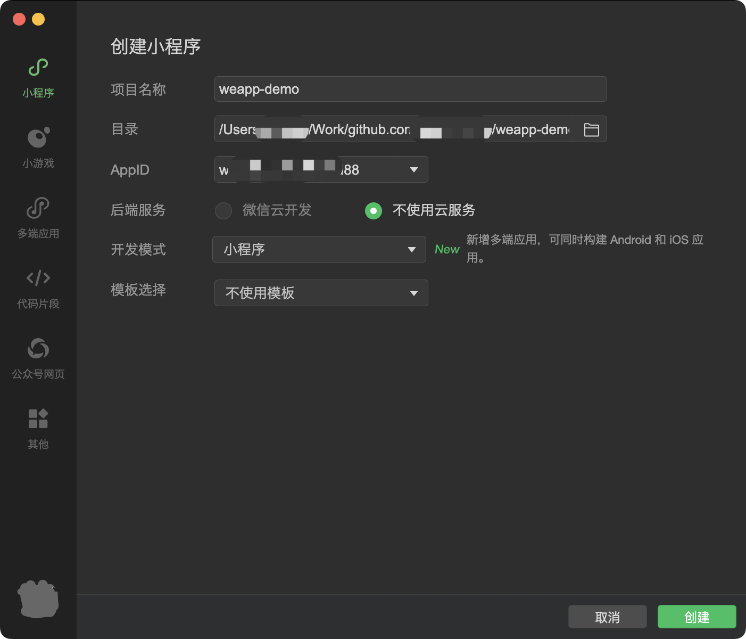Image resolution: width=746 pixels, height=639 pixels.
Task: Open the 代码片段 code icon
Action: point(38,278)
